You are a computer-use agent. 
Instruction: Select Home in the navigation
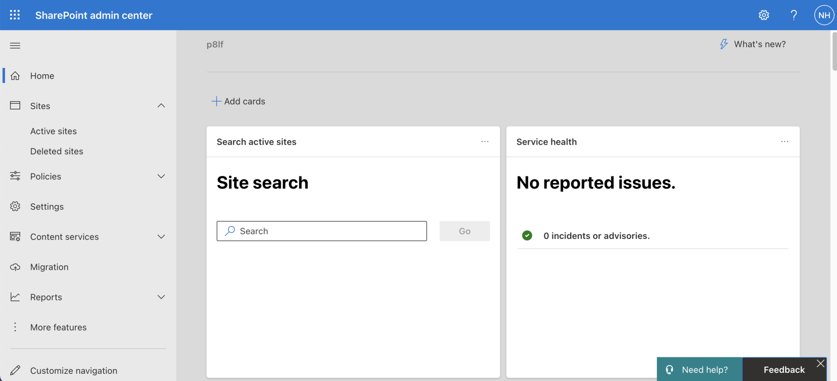[x=42, y=76]
